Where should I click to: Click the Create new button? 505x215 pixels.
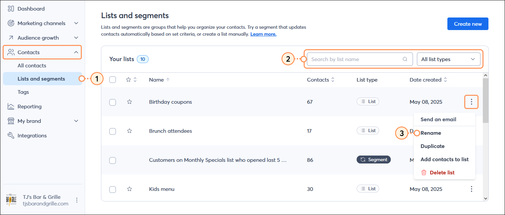[x=468, y=24]
